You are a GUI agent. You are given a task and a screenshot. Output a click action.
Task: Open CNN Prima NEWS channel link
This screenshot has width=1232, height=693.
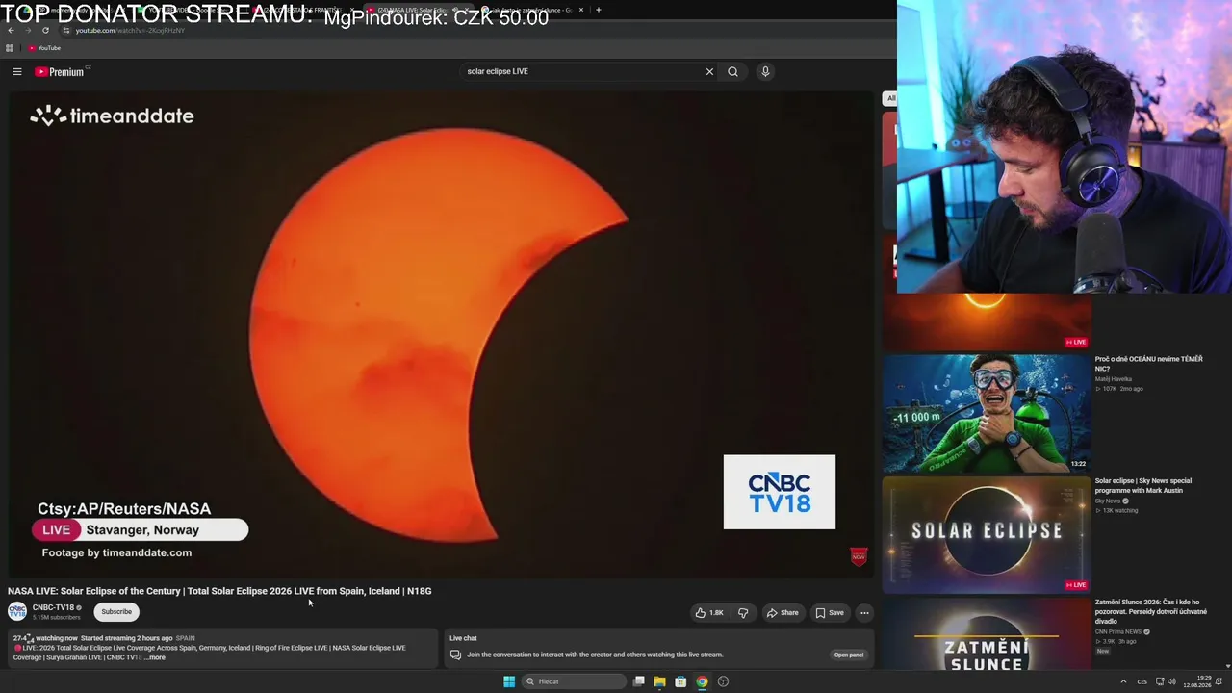[1118, 632]
